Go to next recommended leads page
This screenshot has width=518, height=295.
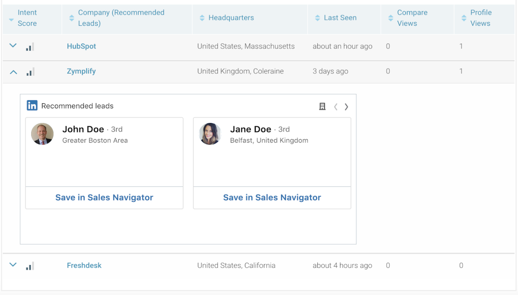(x=346, y=107)
